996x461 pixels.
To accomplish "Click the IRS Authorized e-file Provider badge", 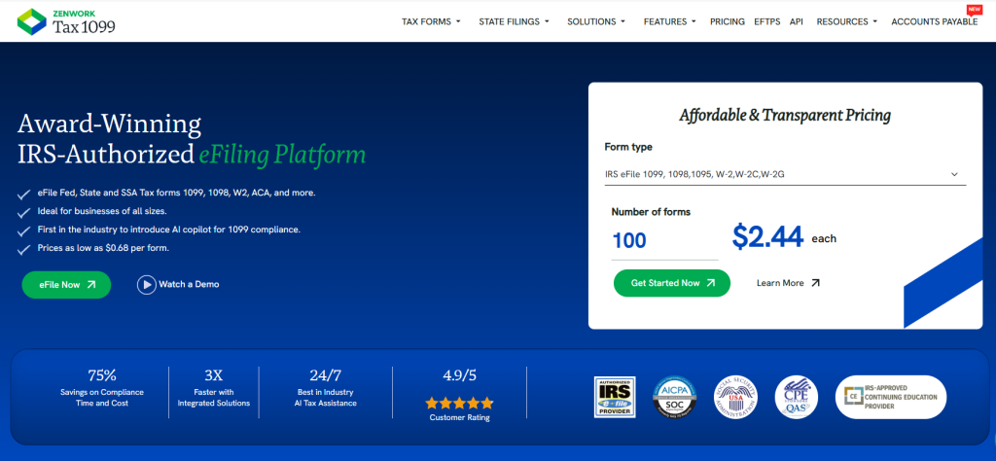I will point(615,397).
